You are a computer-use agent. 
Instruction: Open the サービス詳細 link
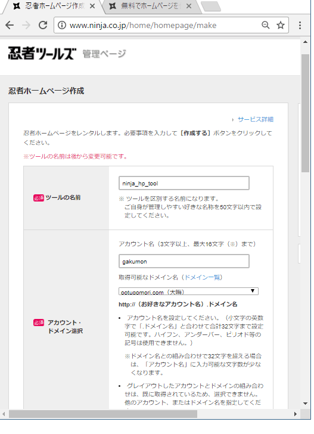click(256, 119)
